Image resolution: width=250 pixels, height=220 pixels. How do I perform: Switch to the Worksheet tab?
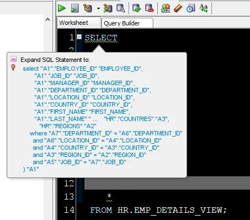coord(79,23)
